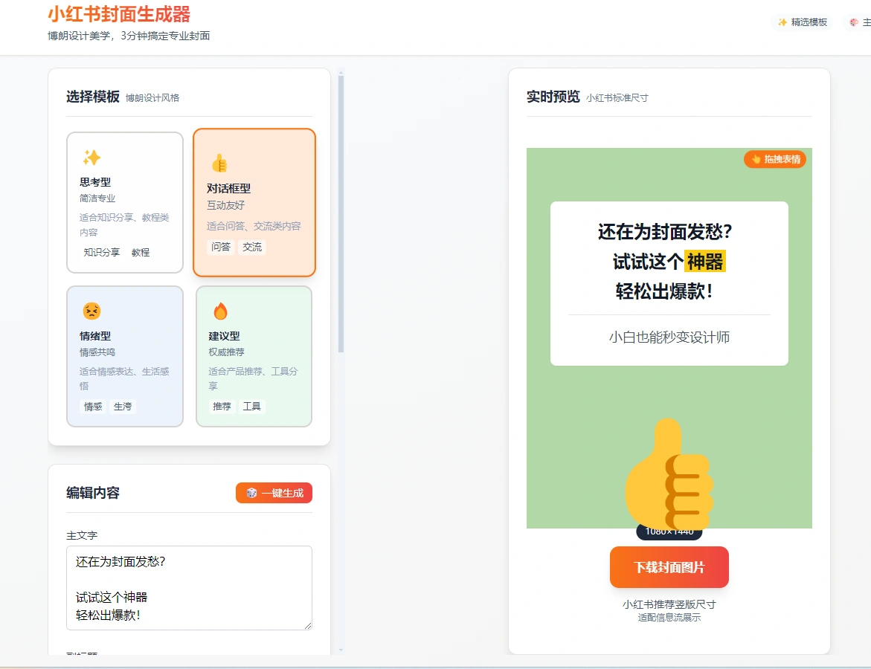This screenshot has width=871, height=669.
Task: Click the dice icon on the 一键生成 button
Action: (251, 492)
